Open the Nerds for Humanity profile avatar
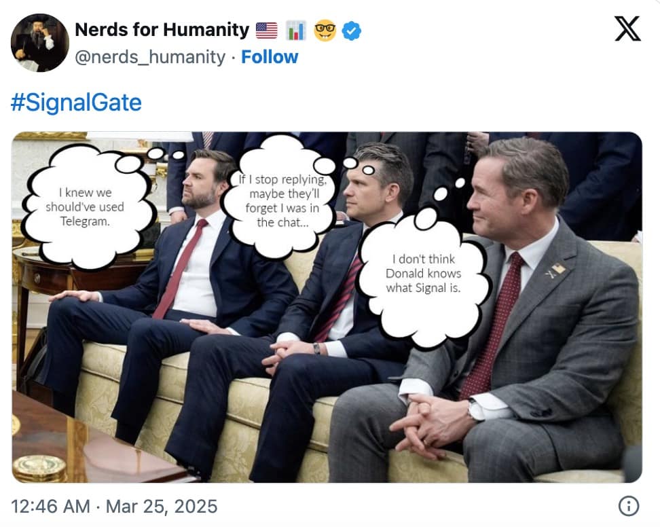 click(x=39, y=42)
